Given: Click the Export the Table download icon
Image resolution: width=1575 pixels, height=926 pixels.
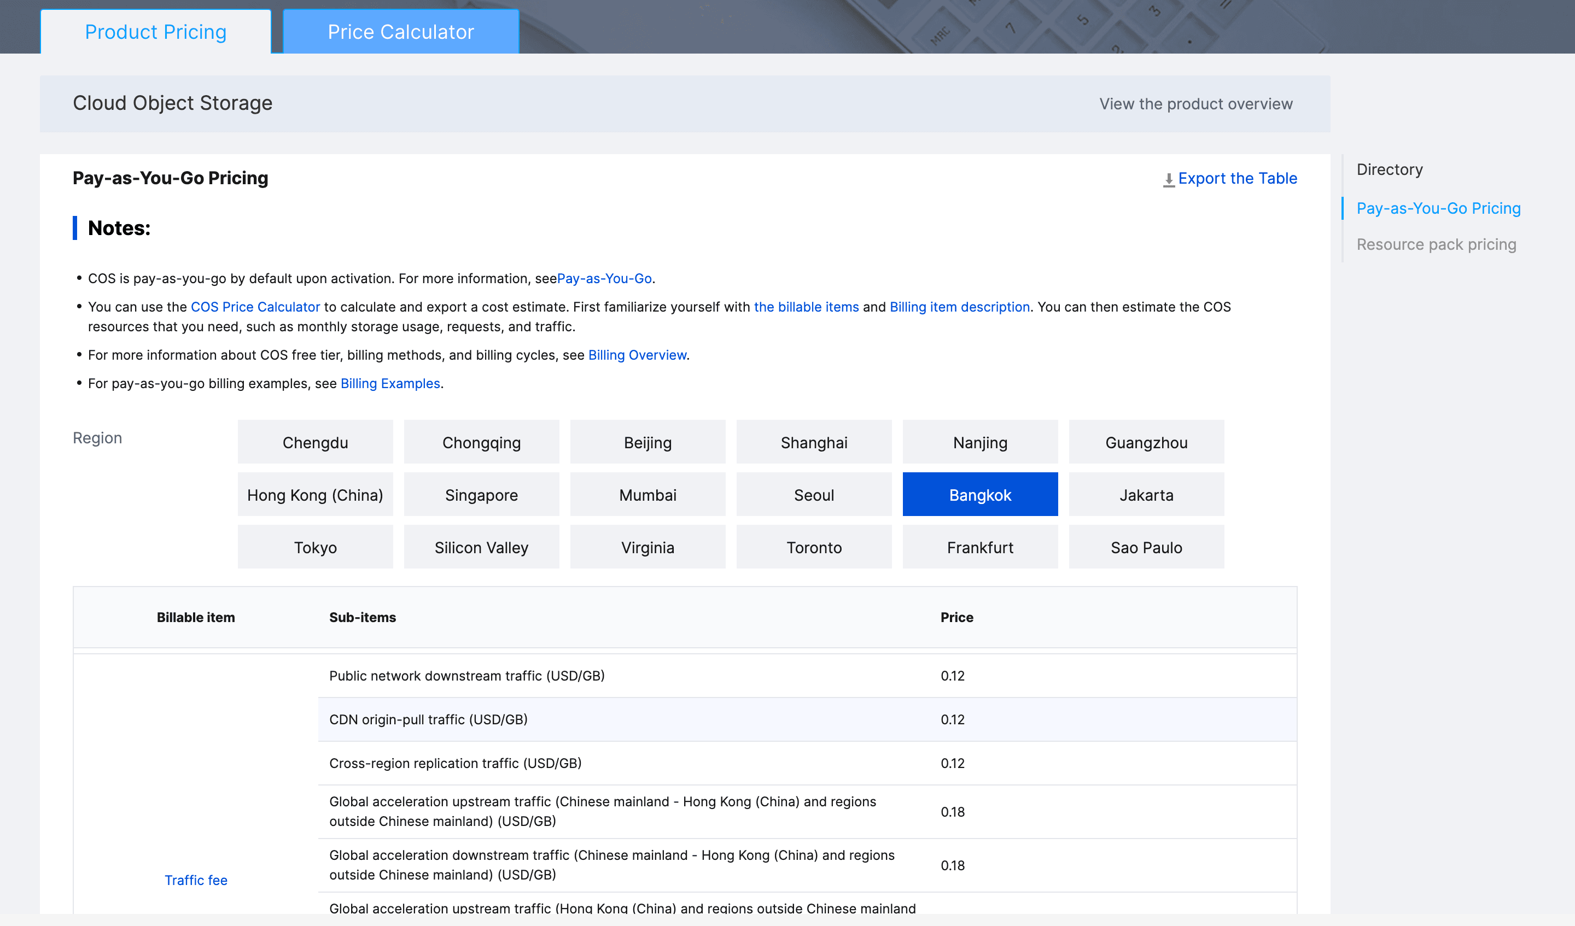Looking at the screenshot, I should [1168, 179].
